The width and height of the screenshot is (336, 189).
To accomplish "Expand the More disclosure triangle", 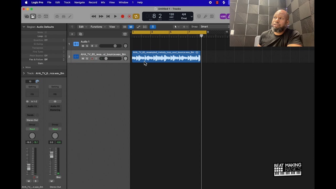I will coord(23,67).
